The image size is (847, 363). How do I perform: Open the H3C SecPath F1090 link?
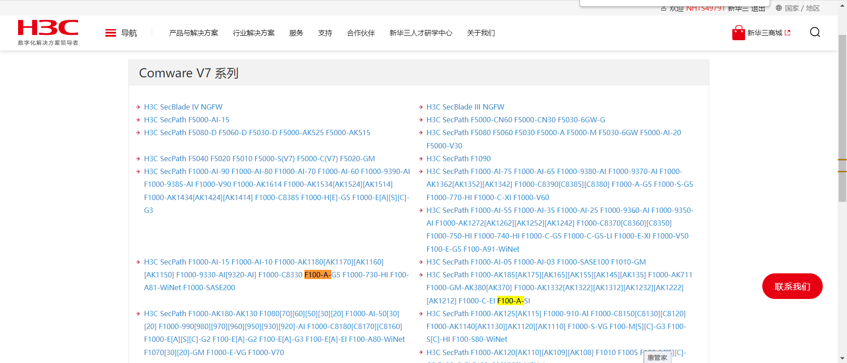pyautogui.click(x=458, y=159)
